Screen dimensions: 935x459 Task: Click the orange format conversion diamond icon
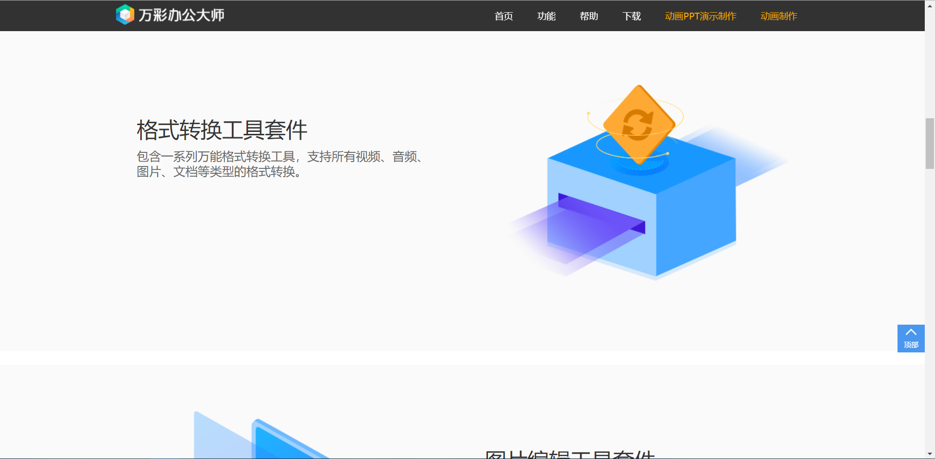(x=638, y=124)
